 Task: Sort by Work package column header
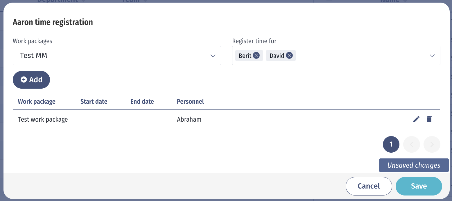point(37,101)
